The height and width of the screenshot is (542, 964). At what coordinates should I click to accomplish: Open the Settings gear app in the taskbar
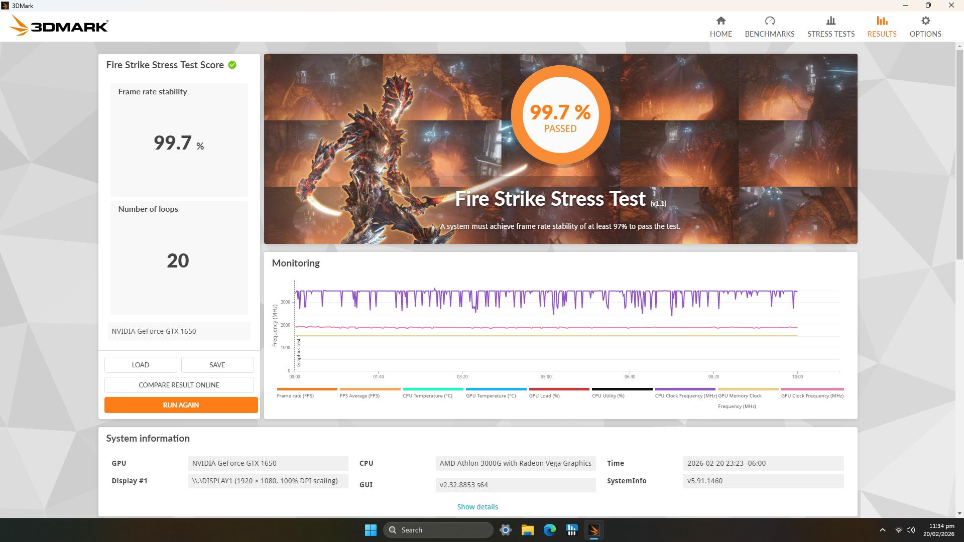(506, 530)
